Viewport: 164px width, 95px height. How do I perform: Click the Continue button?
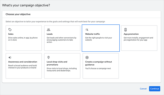154,89
